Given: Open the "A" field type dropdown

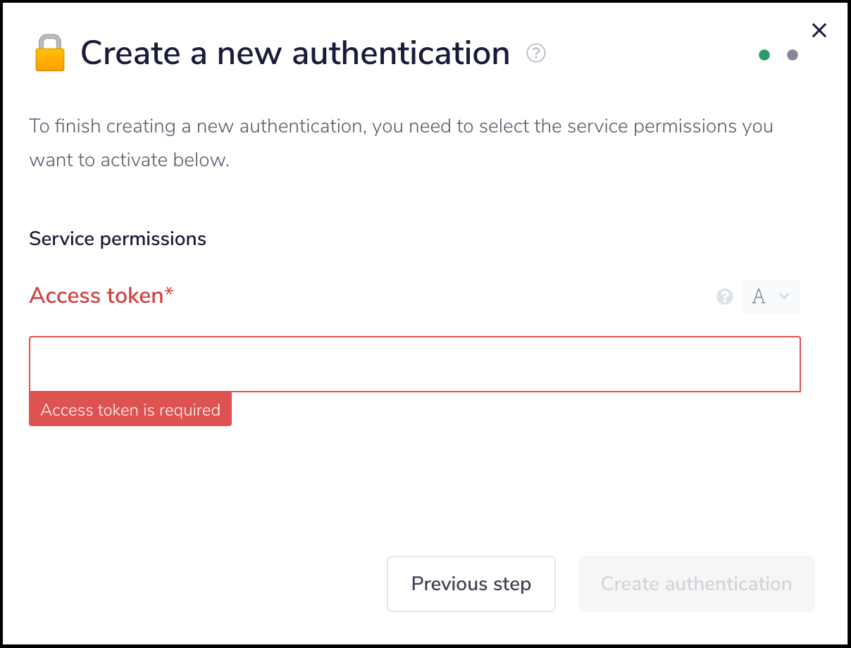Looking at the screenshot, I should click(x=771, y=297).
